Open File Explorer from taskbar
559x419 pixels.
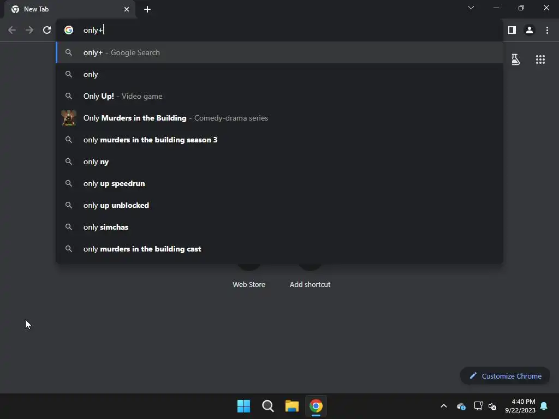click(292, 406)
